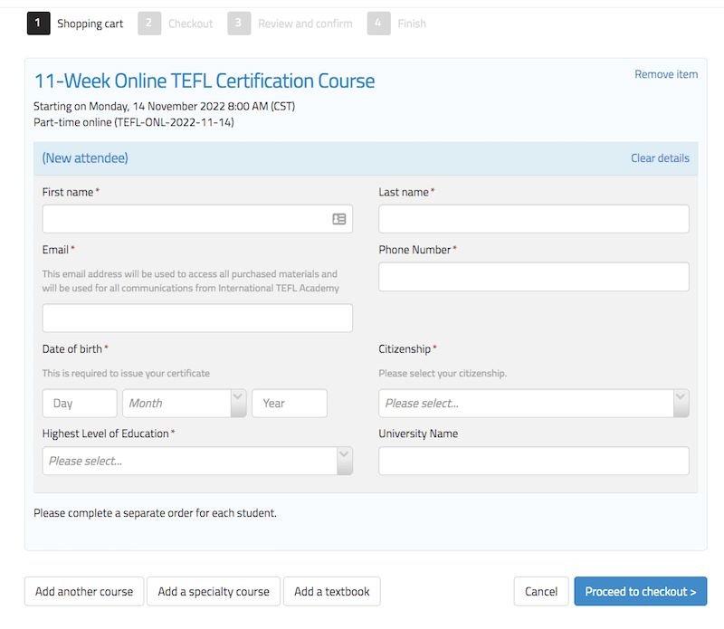Proceed to checkout

tap(640, 591)
